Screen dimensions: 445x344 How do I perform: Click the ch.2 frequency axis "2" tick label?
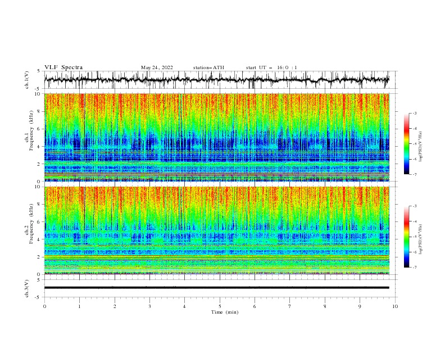[x=39, y=257]
